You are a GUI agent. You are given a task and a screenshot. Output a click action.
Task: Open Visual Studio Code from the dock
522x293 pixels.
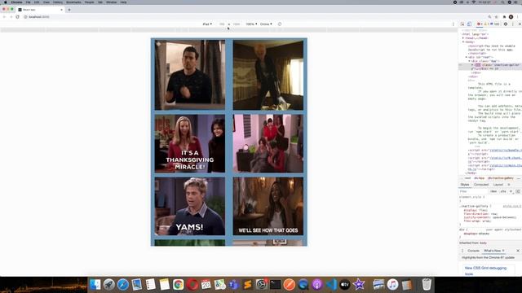pos(331,285)
